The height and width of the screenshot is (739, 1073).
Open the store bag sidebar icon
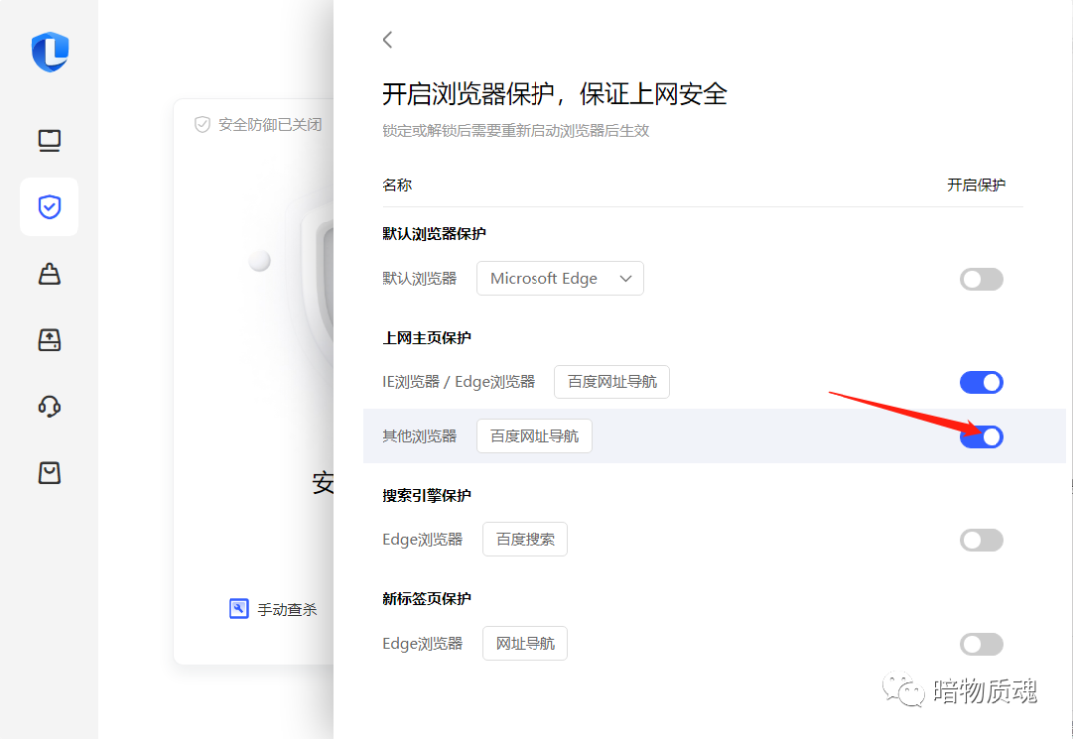coord(50,473)
